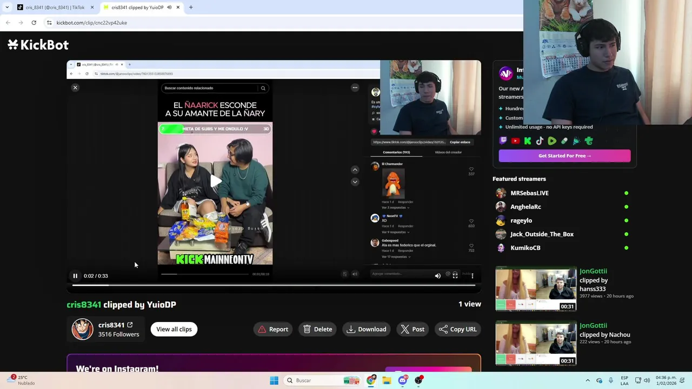This screenshot has height=389, width=692.
Task: Click the purple waveform ad logo
Action: point(505,73)
